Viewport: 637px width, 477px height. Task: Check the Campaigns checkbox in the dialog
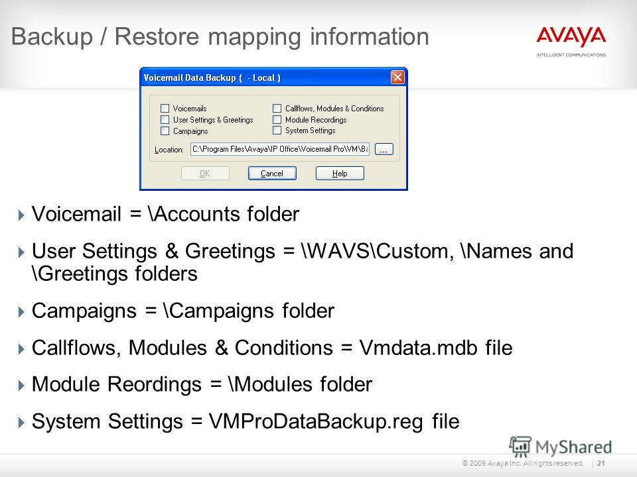click(x=165, y=131)
